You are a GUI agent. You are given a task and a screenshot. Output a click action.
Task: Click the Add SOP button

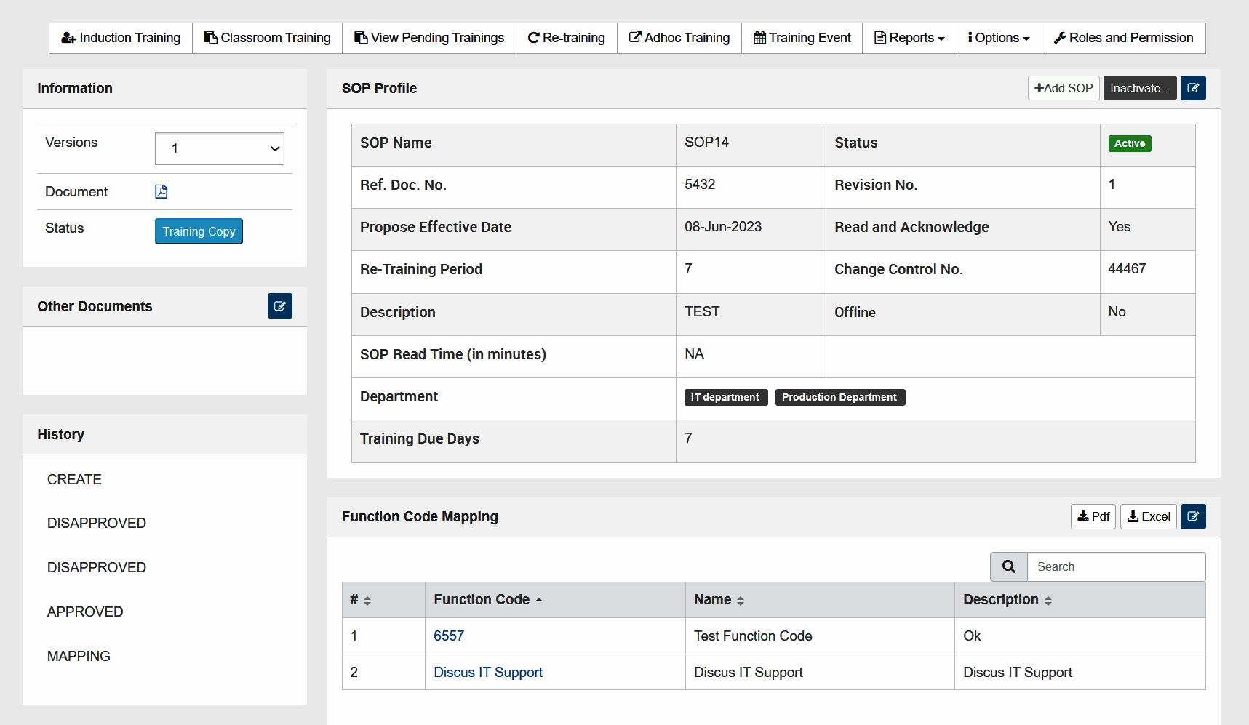point(1063,87)
